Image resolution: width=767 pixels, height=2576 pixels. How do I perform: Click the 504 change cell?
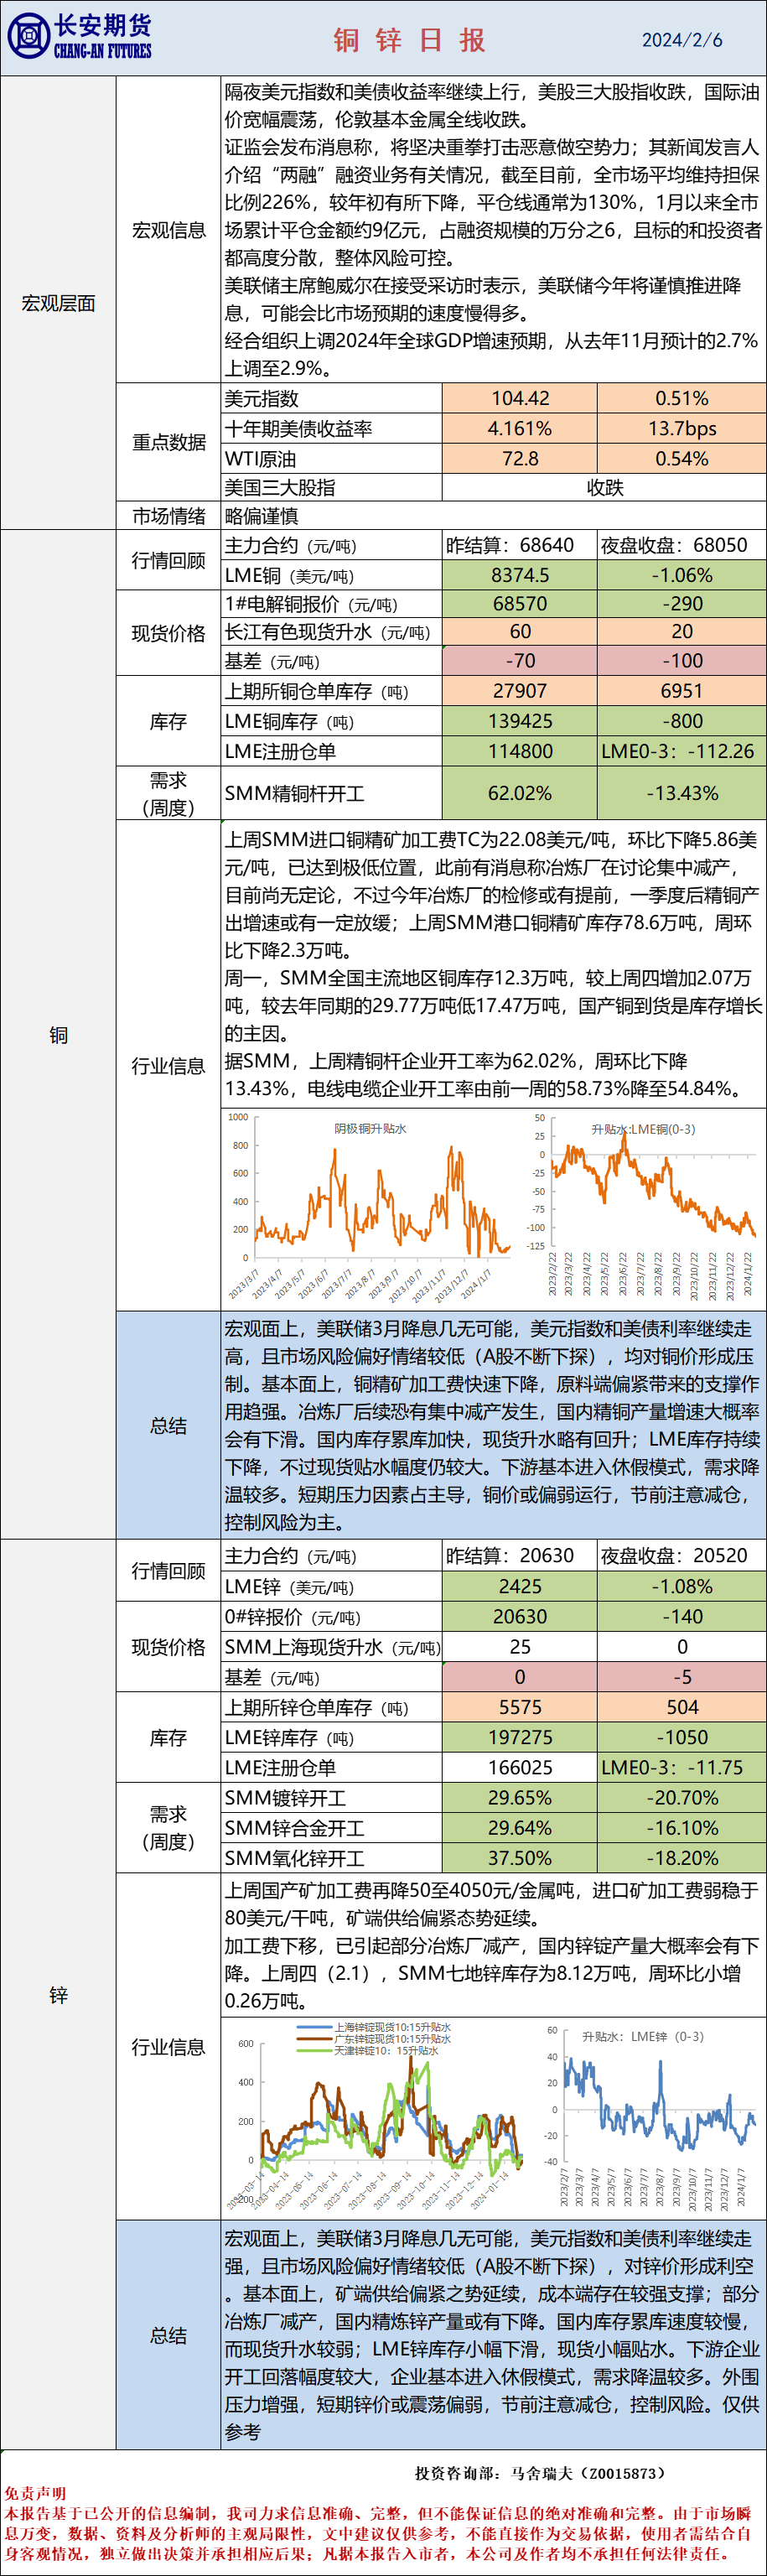tap(682, 1707)
